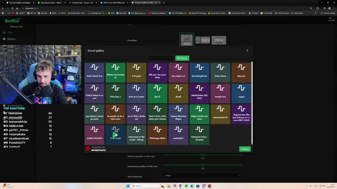The width and height of the screenshot is (337, 189).
Task: Close the Sound gallery dialog
Action: point(247,50)
